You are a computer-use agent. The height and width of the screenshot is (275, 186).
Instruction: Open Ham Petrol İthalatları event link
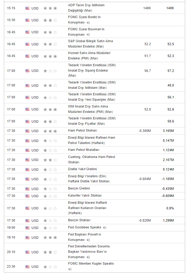coord(84,150)
